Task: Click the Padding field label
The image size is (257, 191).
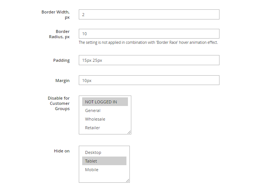Action: click(x=61, y=60)
